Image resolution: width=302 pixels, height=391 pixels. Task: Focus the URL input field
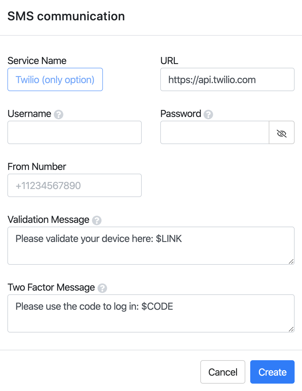point(227,80)
